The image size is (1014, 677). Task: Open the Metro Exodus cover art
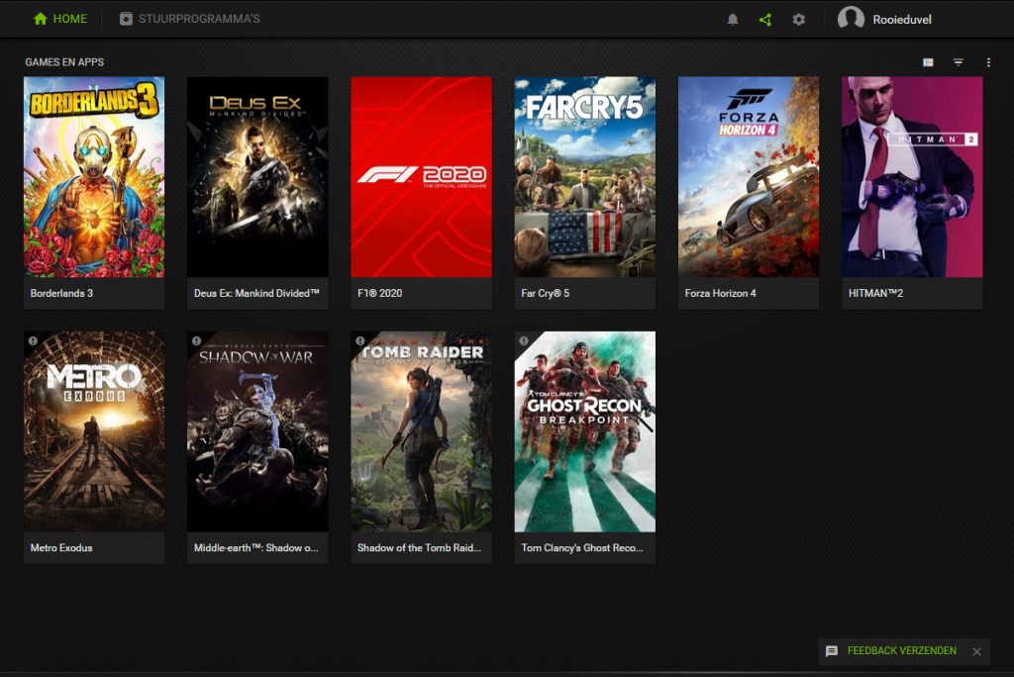pyautogui.click(x=94, y=432)
